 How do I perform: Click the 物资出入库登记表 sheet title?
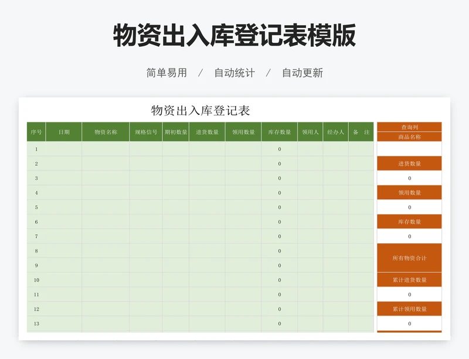[x=200, y=111]
